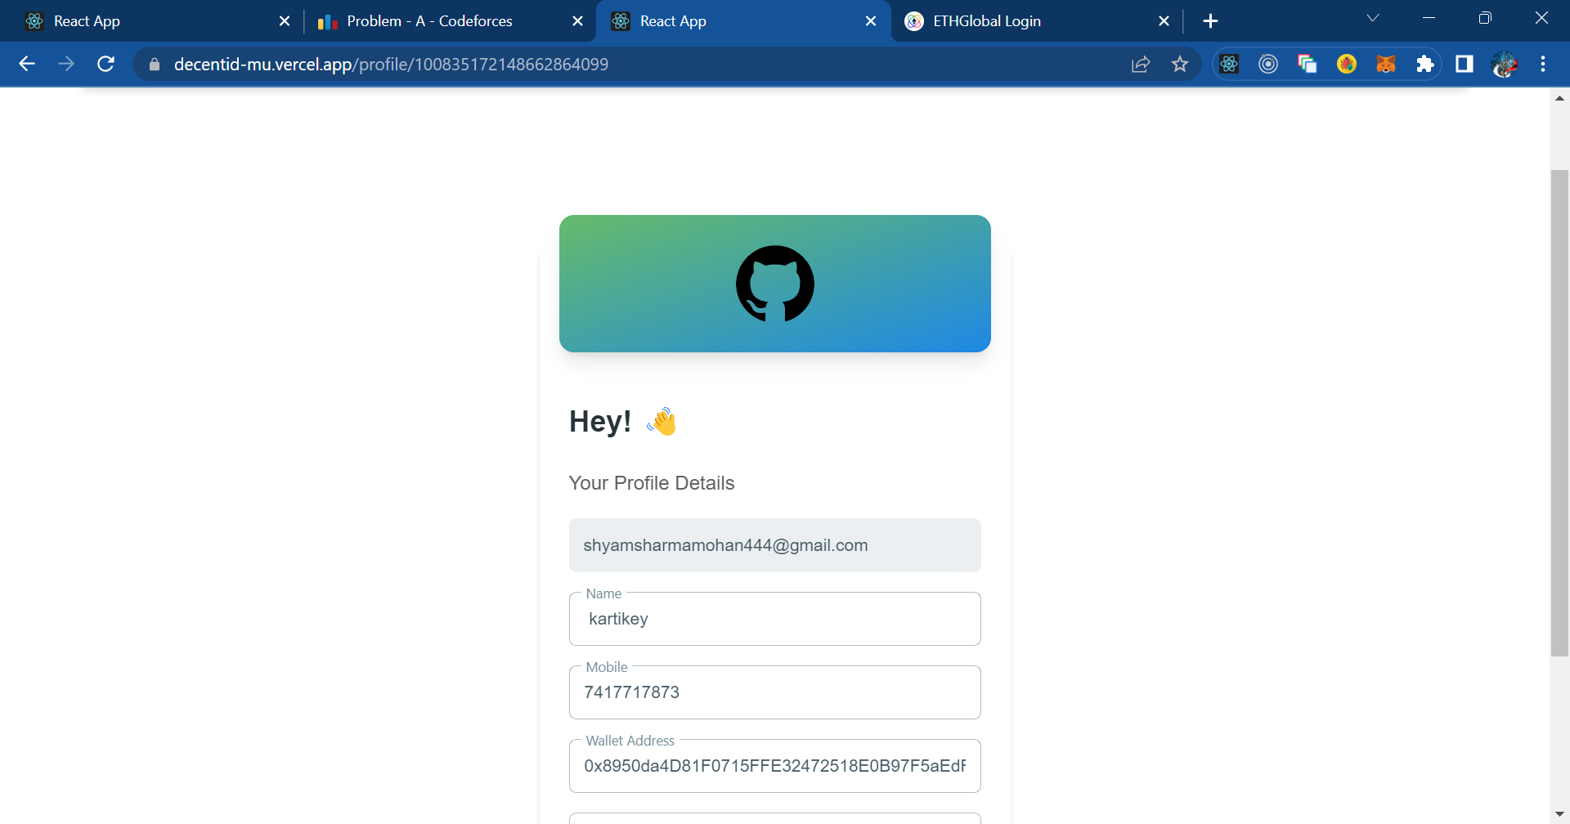Open the yellow round extension icon

coord(1347,64)
